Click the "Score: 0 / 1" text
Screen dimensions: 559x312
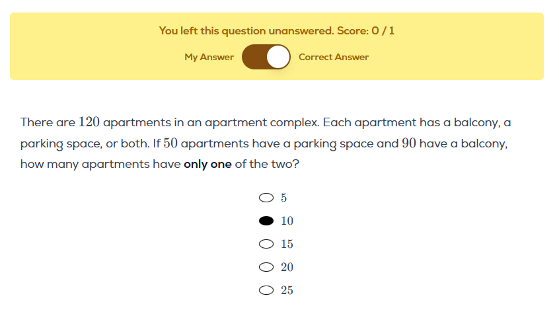368,30
